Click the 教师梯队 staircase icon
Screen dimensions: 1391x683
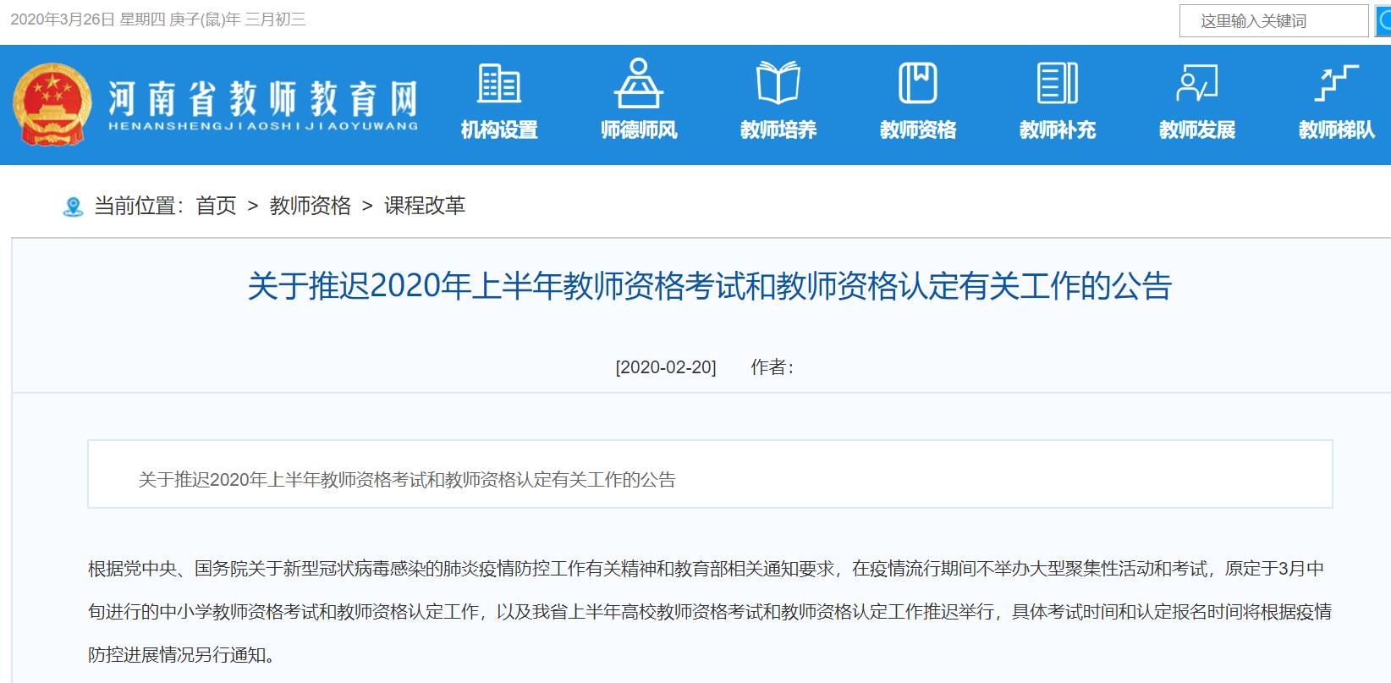1337,83
